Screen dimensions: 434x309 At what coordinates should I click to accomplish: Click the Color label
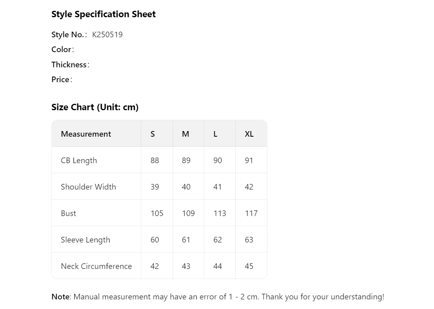[x=62, y=50]
